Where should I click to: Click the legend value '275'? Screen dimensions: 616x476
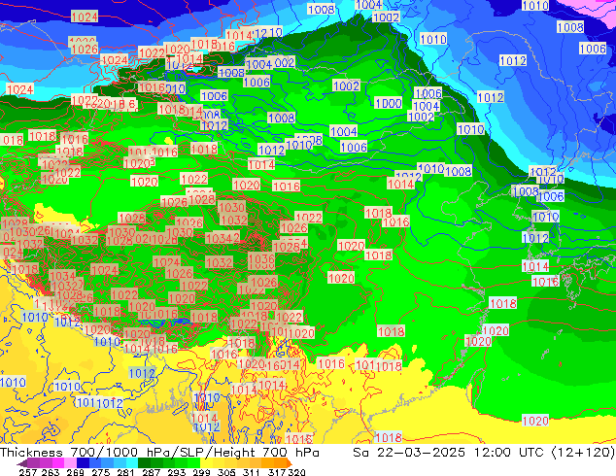coord(101,472)
